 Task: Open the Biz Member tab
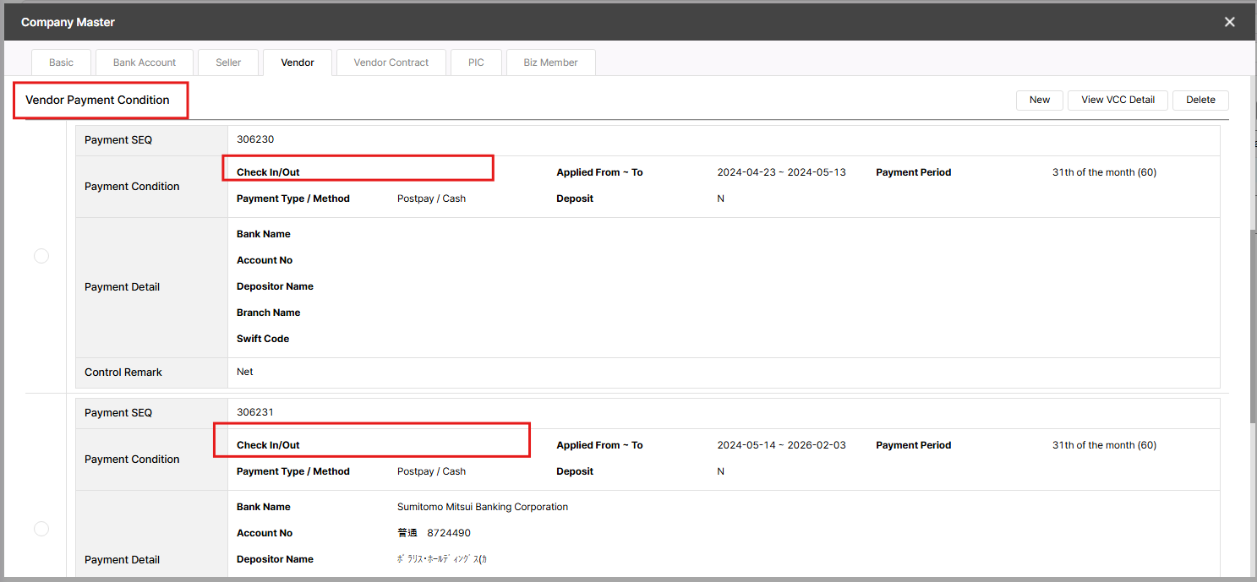(550, 63)
